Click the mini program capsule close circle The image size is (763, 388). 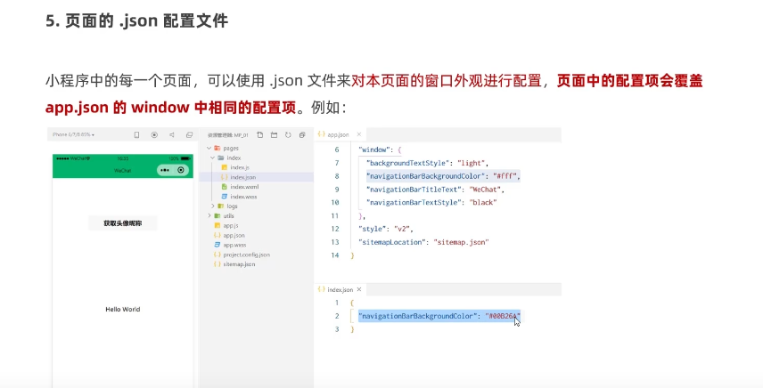pyautogui.click(x=181, y=170)
